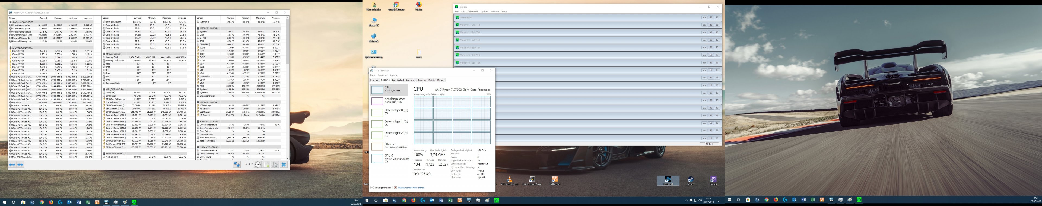Open Task Manager Optionen menu

(x=383, y=75)
